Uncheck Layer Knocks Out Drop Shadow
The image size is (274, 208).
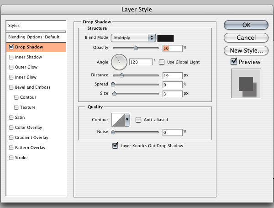pyautogui.click(x=115, y=146)
